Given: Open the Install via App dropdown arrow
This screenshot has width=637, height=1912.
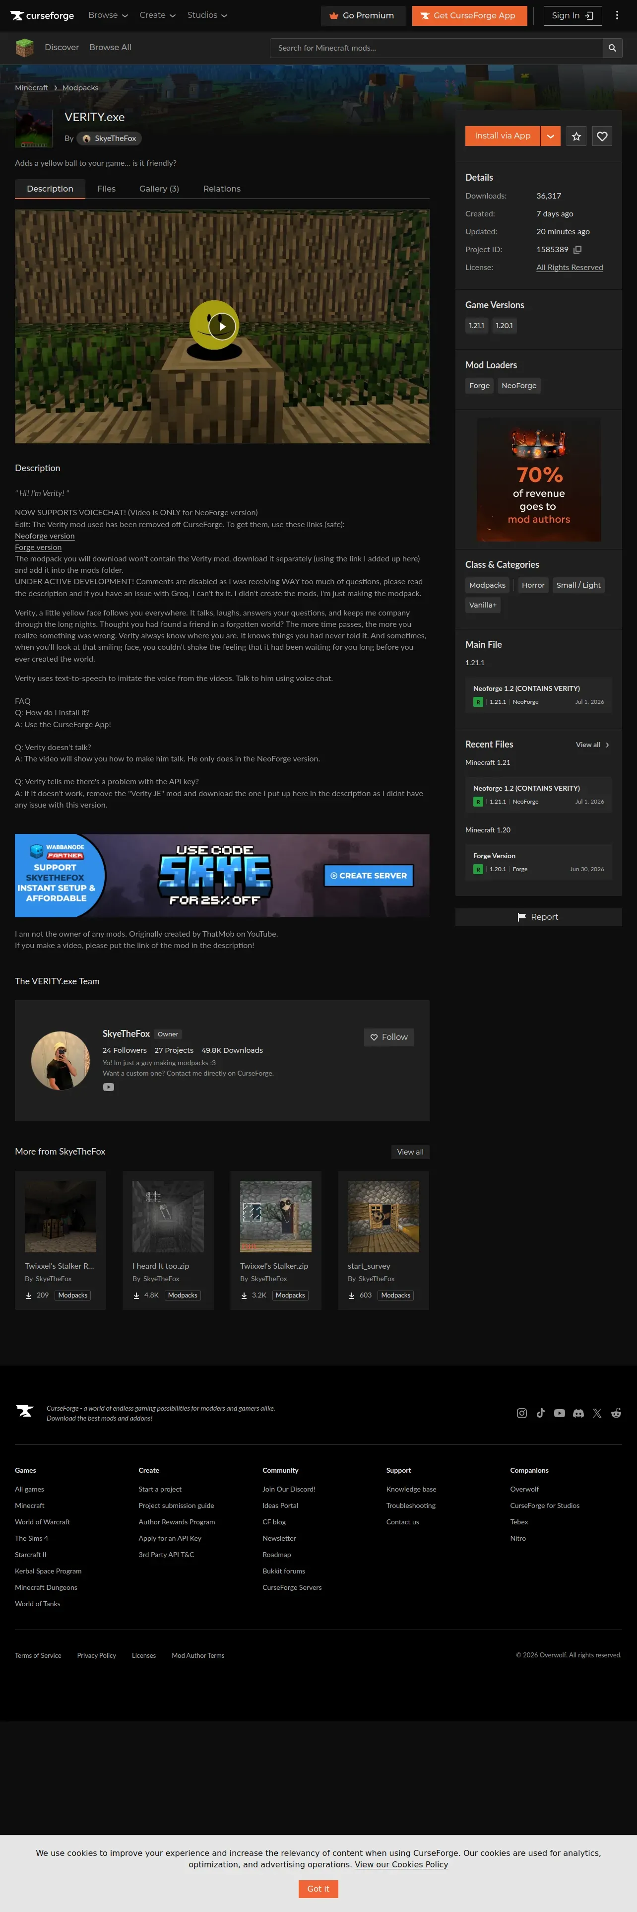Looking at the screenshot, I should coord(550,136).
